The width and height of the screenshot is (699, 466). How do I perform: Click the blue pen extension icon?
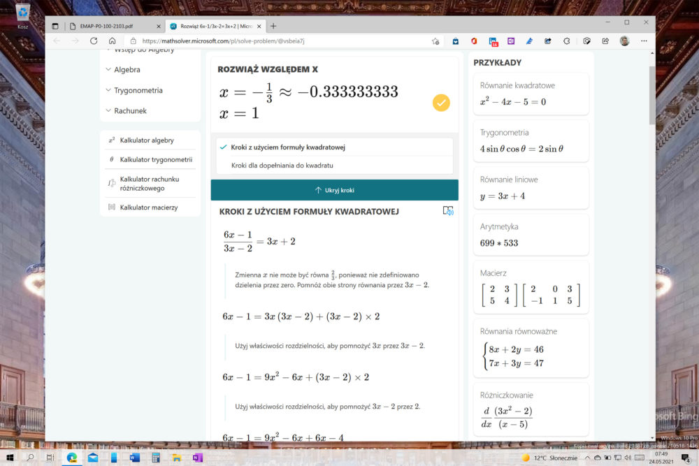tap(530, 41)
